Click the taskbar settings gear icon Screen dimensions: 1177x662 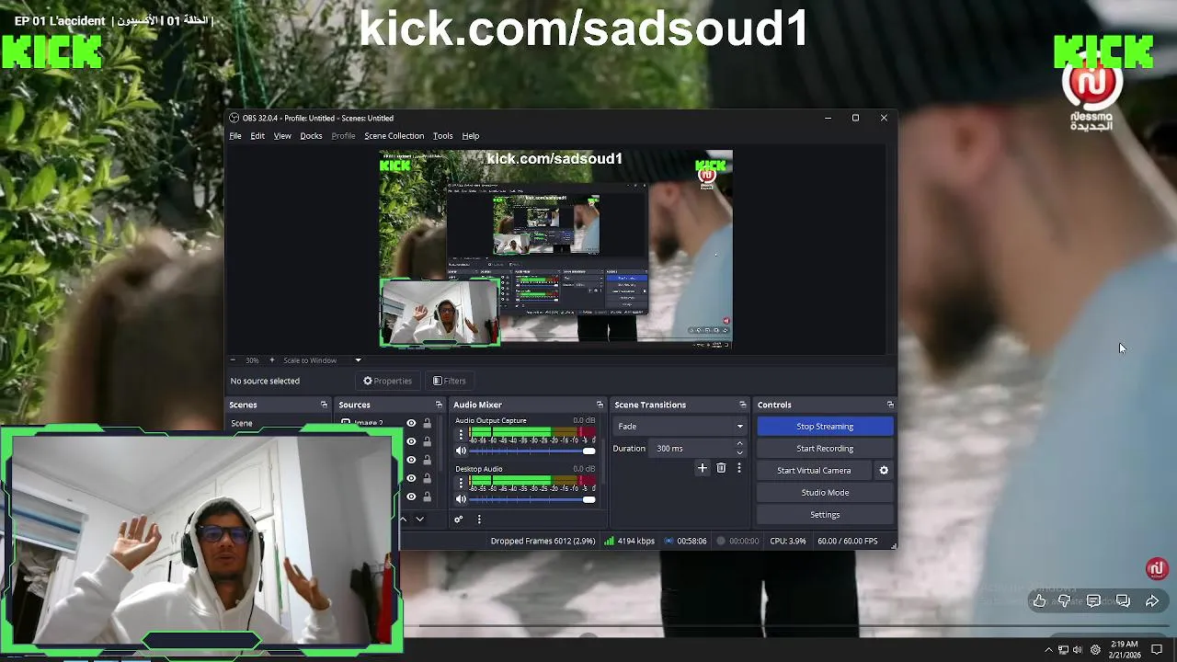pos(1095,650)
